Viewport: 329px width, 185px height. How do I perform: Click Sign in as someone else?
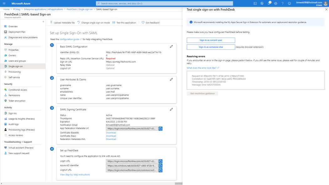click(x=211, y=47)
